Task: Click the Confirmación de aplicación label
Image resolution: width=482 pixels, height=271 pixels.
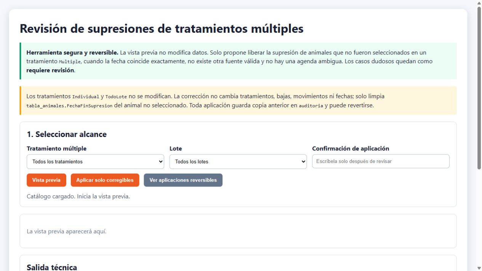Action: (351, 148)
